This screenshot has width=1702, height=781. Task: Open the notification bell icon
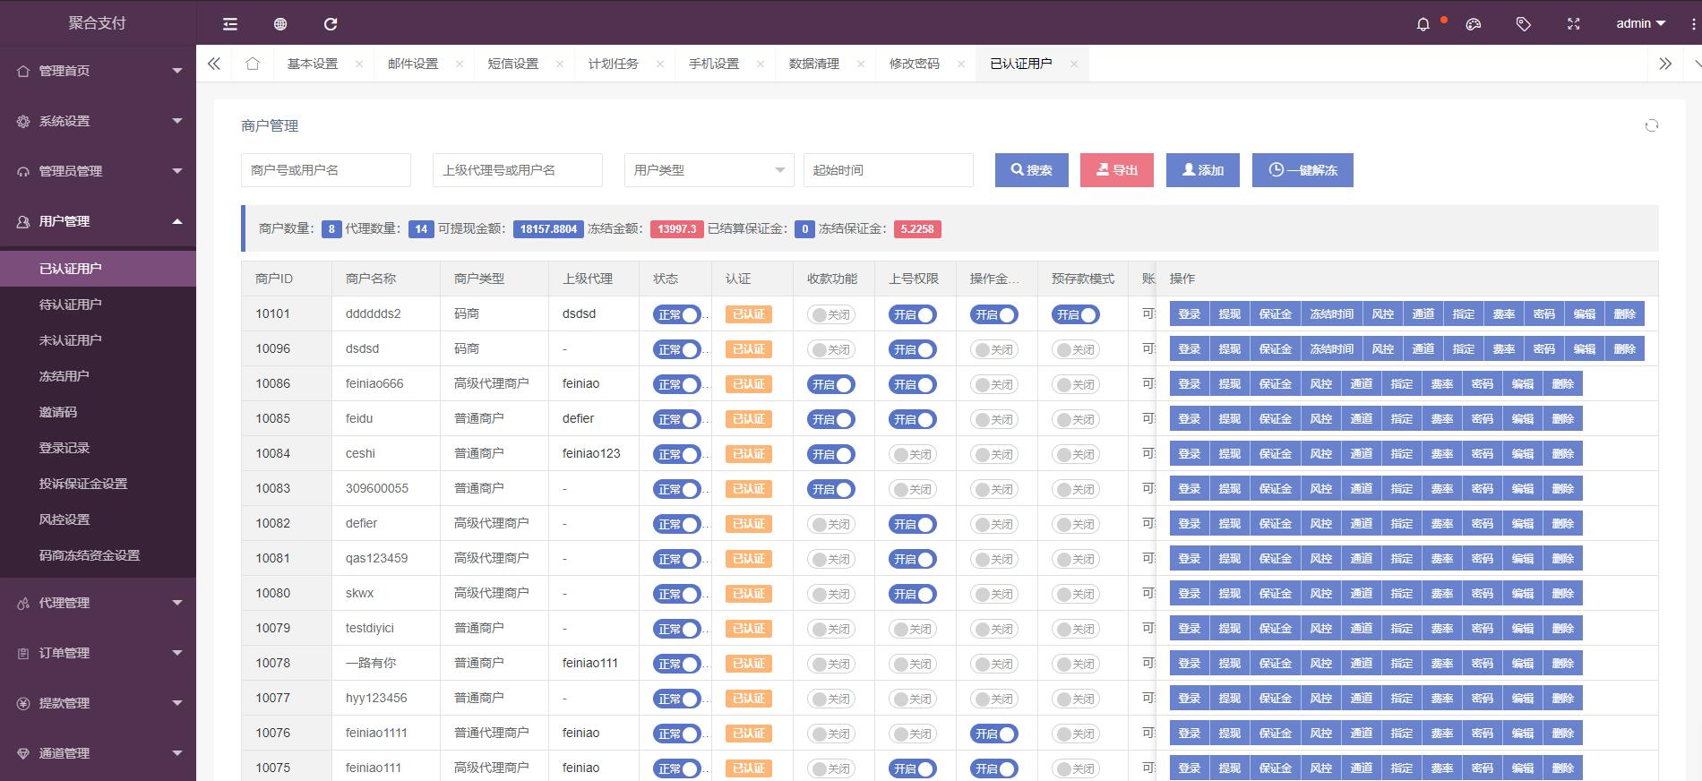point(1423,24)
